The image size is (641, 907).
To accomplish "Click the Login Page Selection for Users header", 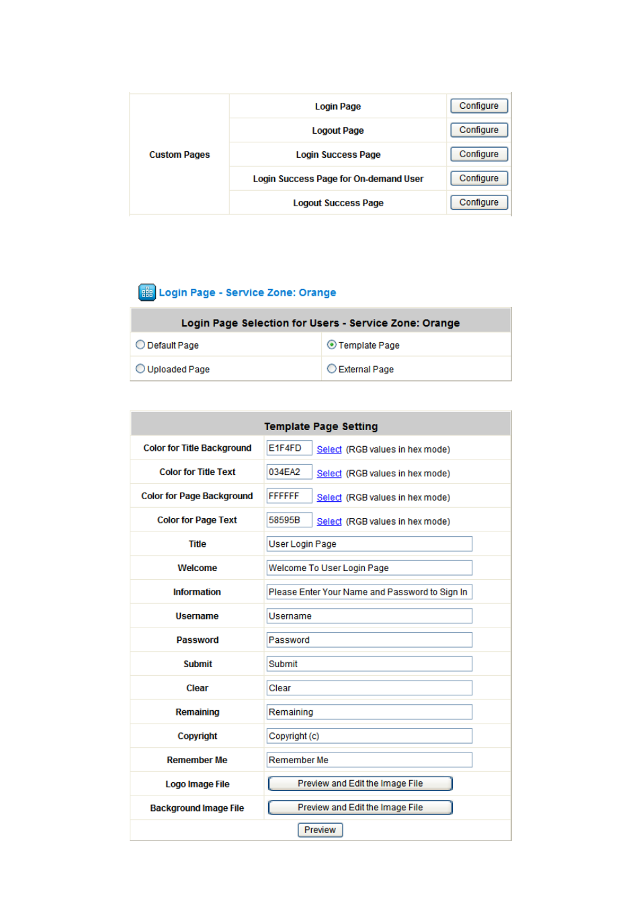I will pos(320,323).
